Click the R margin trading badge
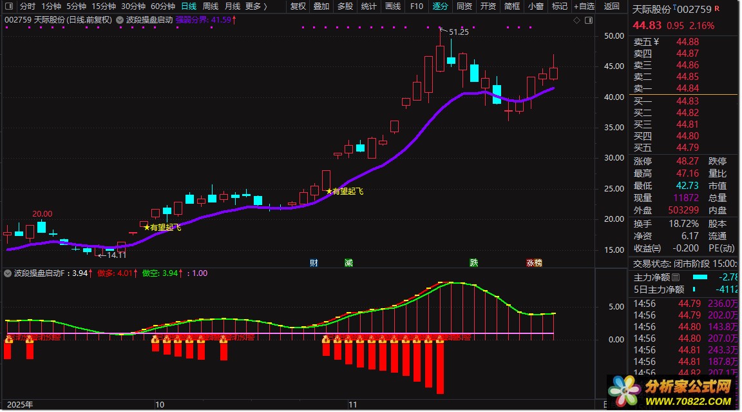742x412 pixels. click(717, 8)
